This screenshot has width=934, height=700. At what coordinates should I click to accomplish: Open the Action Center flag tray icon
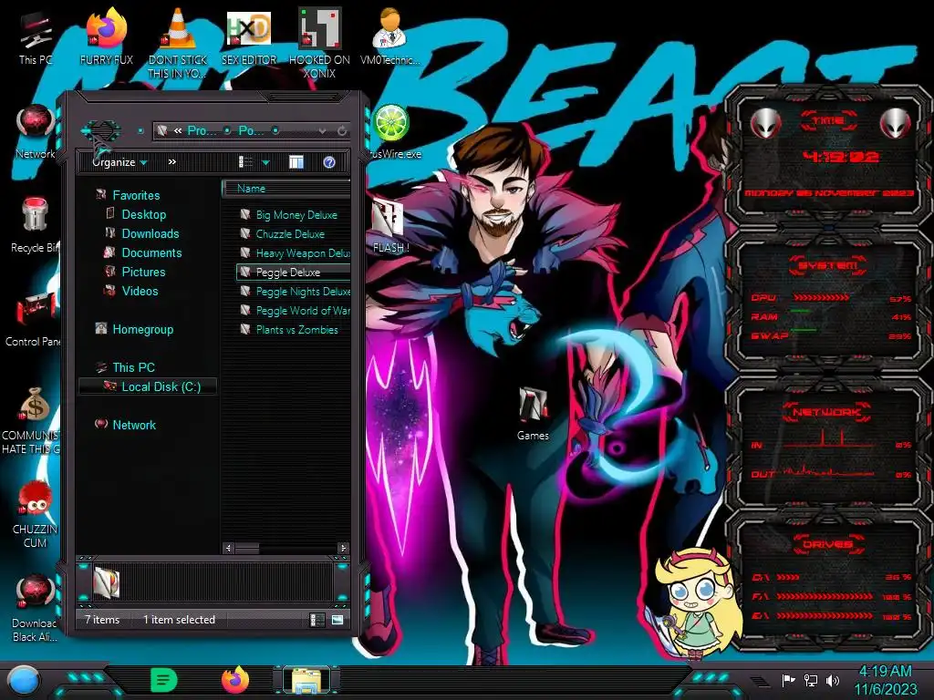point(789,680)
